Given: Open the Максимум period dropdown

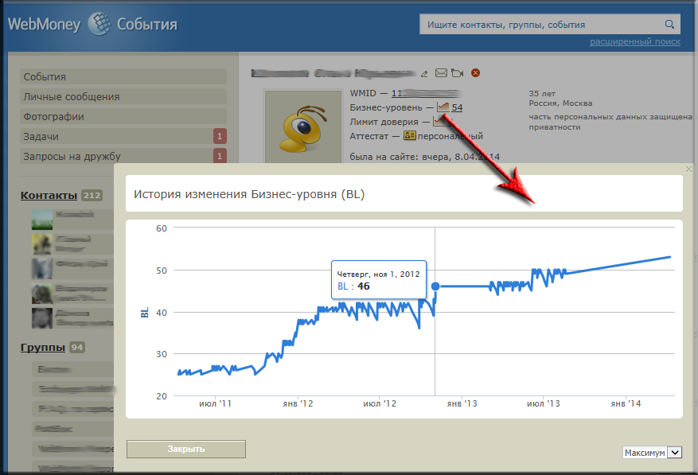Looking at the screenshot, I should [x=652, y=453].
